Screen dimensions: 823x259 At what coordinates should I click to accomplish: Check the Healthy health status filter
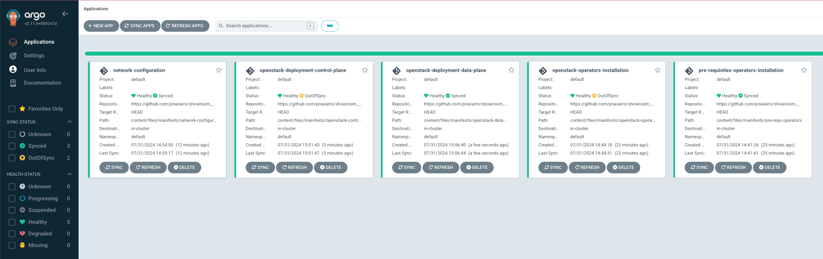pos(12,222)
